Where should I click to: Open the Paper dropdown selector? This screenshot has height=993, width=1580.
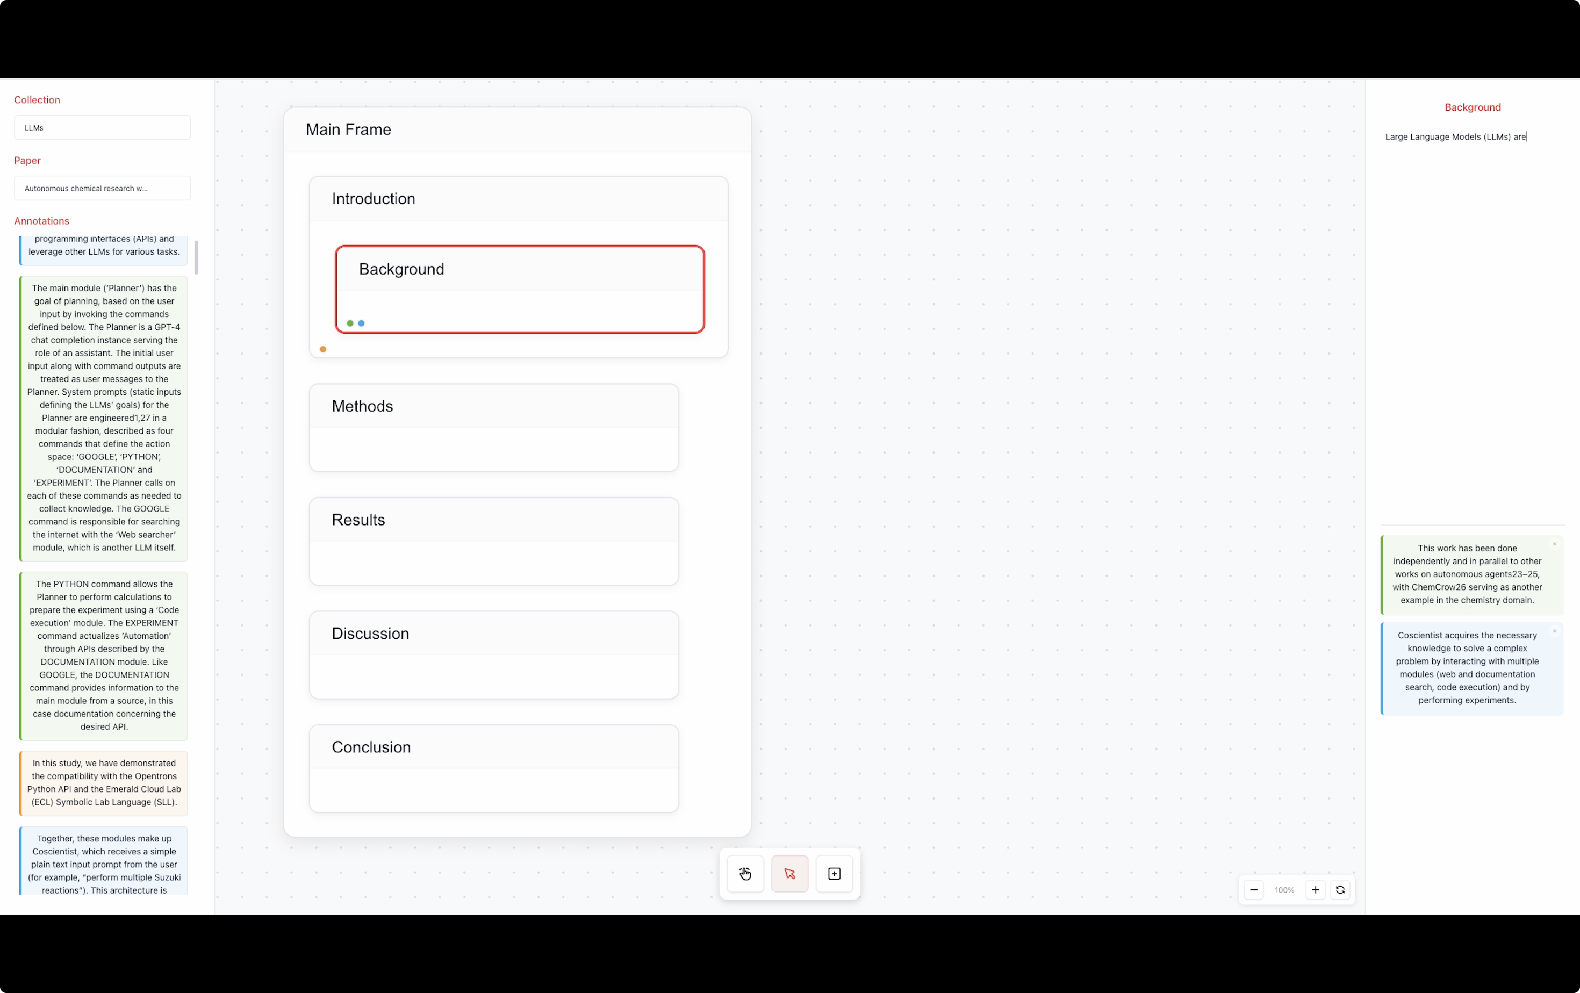click(102, 188)
